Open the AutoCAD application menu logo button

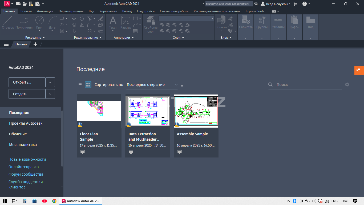coord(7,4)
